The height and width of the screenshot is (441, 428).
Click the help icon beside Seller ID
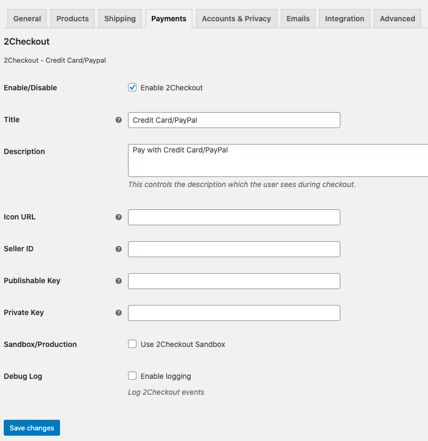tap(118, 249)
